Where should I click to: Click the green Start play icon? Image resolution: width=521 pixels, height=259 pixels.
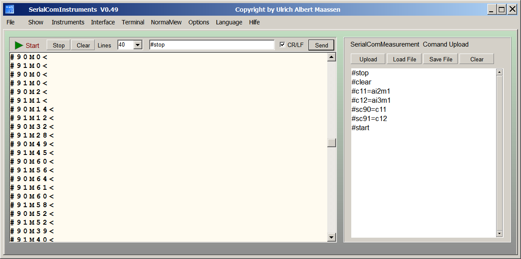(19, 45)
